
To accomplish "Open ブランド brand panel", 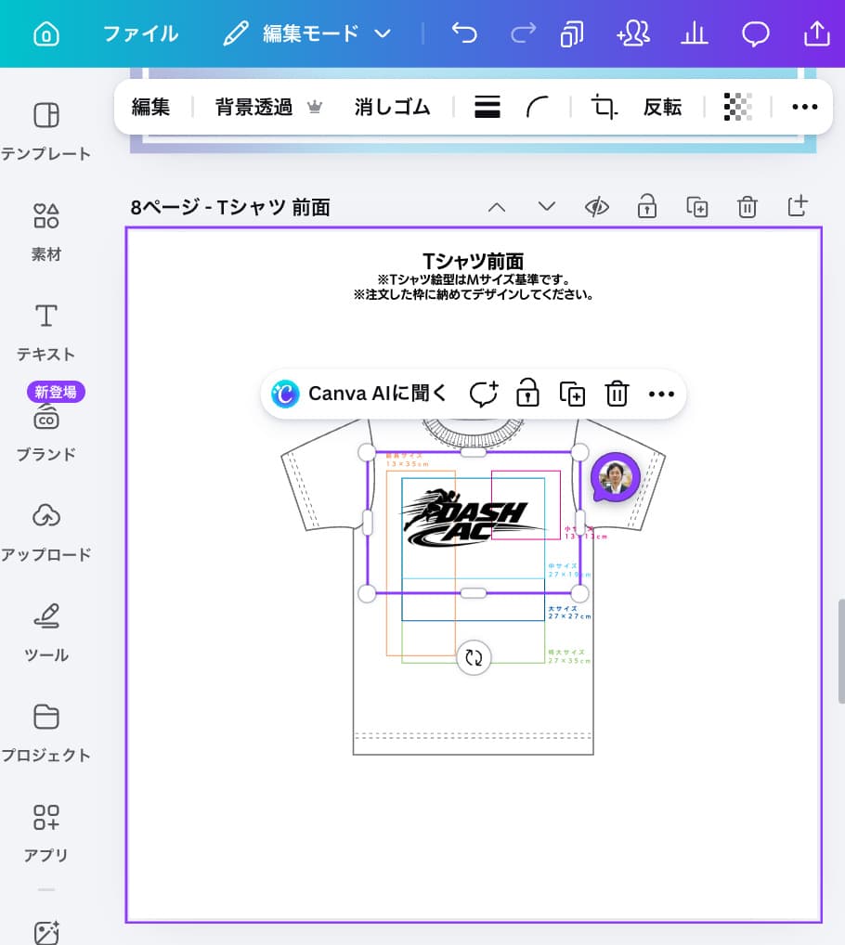I will pyautogui.click(x=46, y=433).
